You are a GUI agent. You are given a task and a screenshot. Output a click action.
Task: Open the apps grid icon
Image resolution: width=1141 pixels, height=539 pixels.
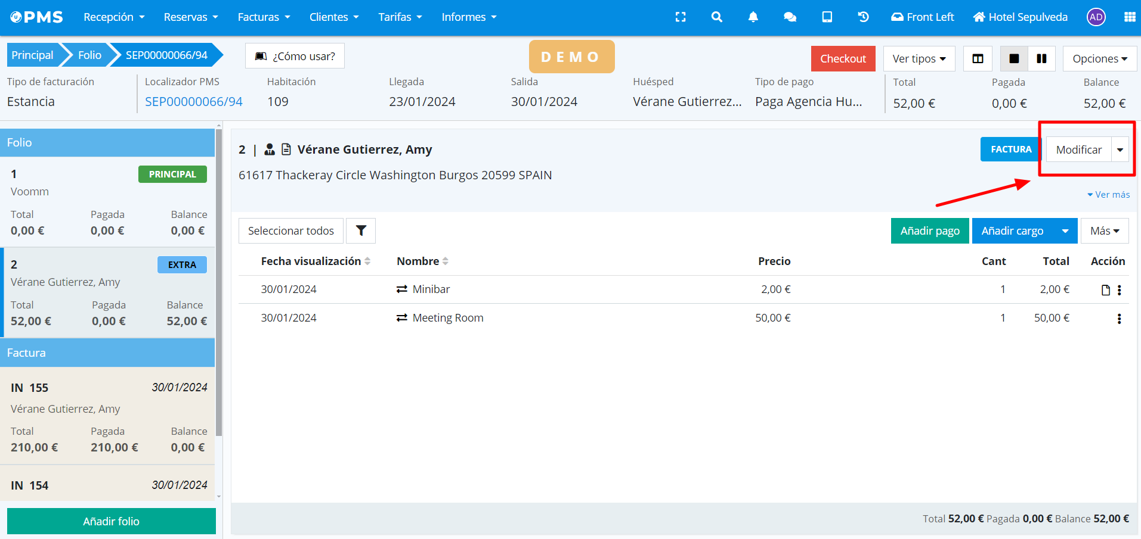point(1129,17)
